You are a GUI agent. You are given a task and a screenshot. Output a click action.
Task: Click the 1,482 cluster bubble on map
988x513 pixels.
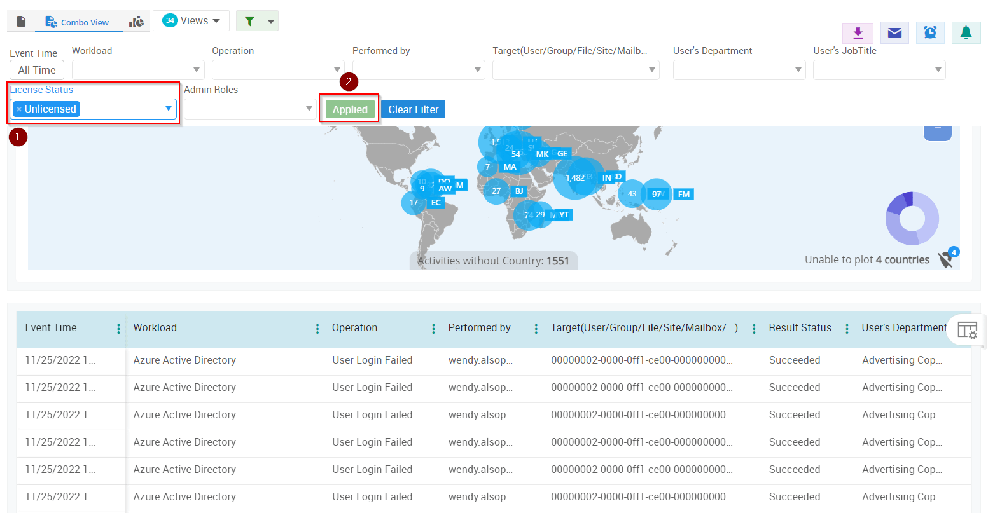pyautogui.click(x=574, y=178)
